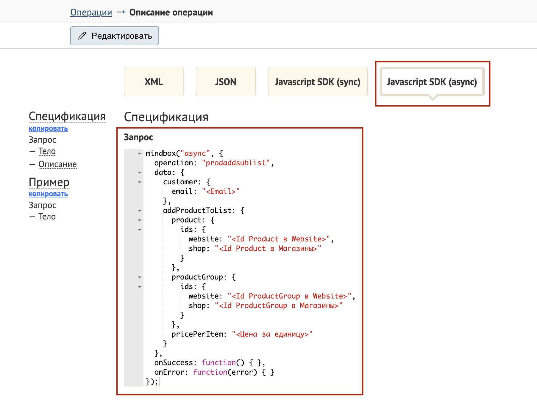Switch to the JSON tab
The image size is (537, 402).
coord(226,81)
